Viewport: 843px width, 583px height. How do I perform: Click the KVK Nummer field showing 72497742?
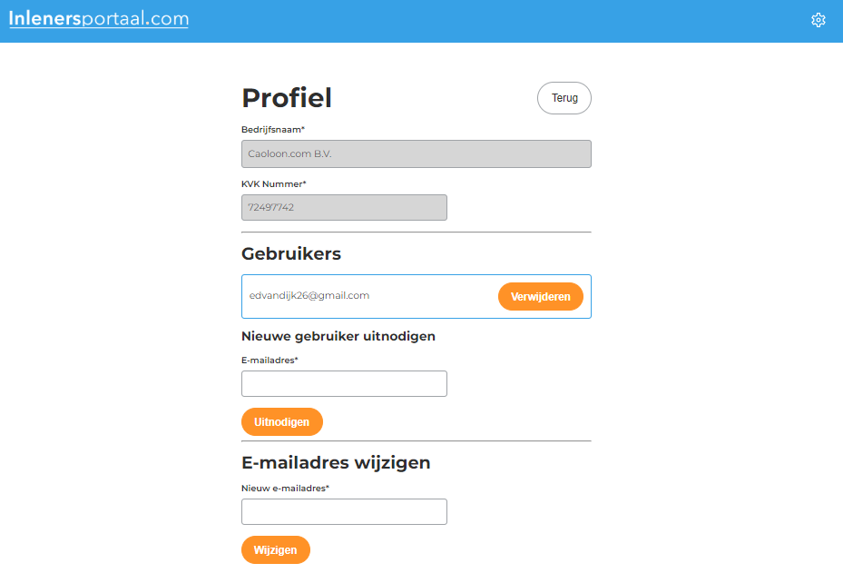[343, 207]
